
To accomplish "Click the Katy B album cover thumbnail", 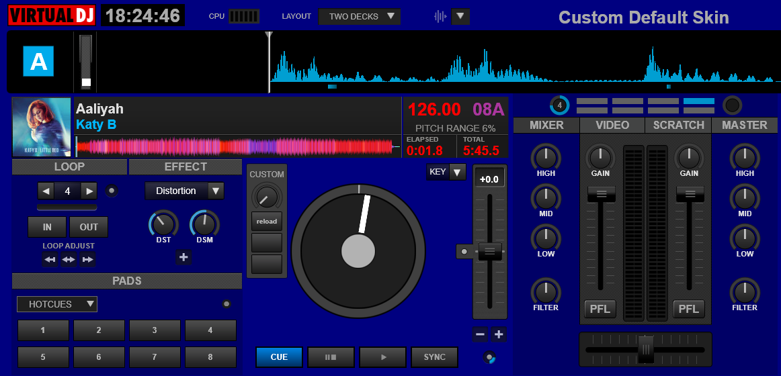I will pyautogui.click(x=42, y=128).
